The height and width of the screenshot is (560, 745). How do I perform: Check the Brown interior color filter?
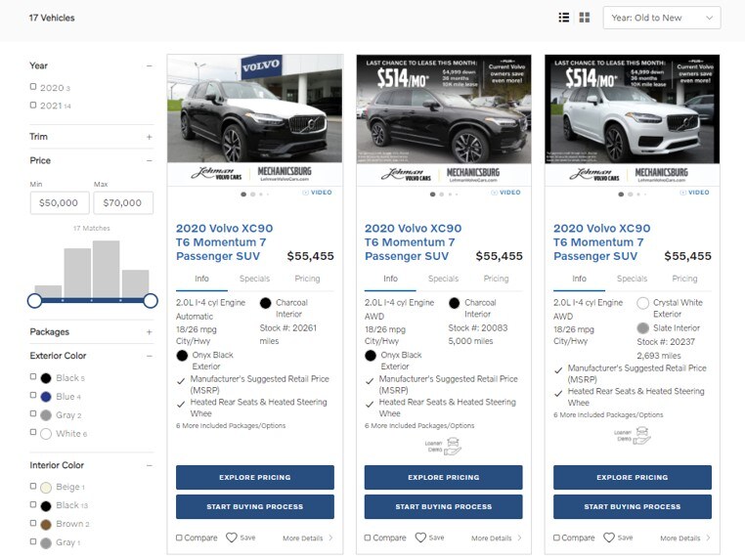[x=33, y=523]
